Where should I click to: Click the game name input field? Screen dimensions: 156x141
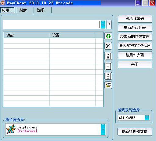click(x=52, y=25)
